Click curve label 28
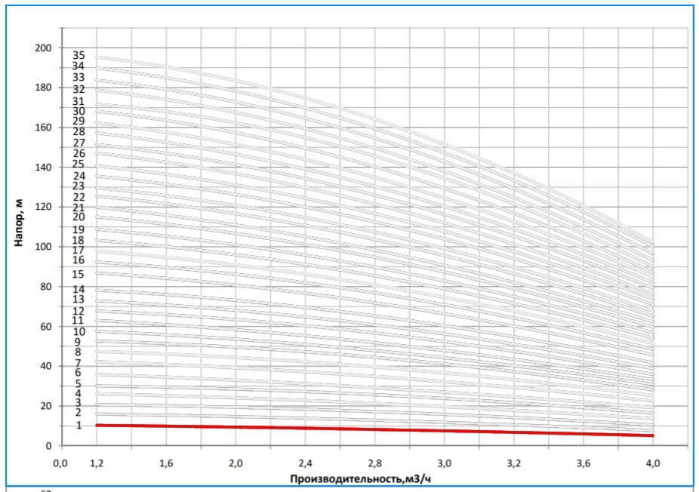Image resolution: width=699 pixels, height=492 pixels. pos(79,132)
